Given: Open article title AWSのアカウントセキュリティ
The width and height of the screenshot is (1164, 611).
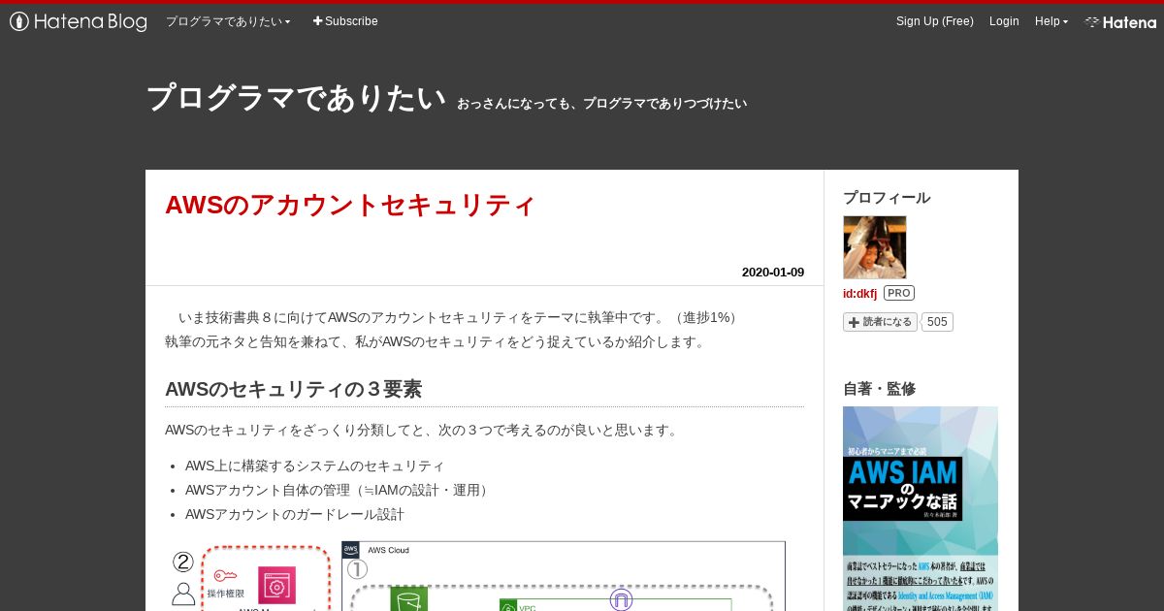Looking at the screenshot, I should 350,205.
